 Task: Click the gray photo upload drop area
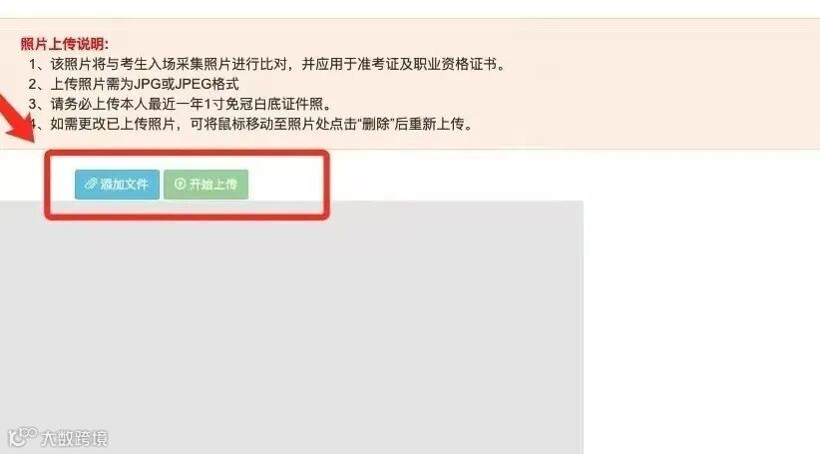[x=291, y=327]
